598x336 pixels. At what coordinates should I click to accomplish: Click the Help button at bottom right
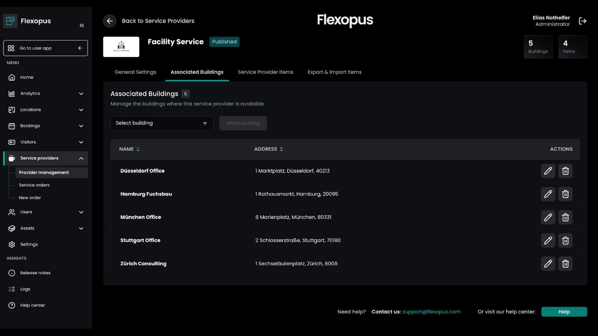(564, 312)
